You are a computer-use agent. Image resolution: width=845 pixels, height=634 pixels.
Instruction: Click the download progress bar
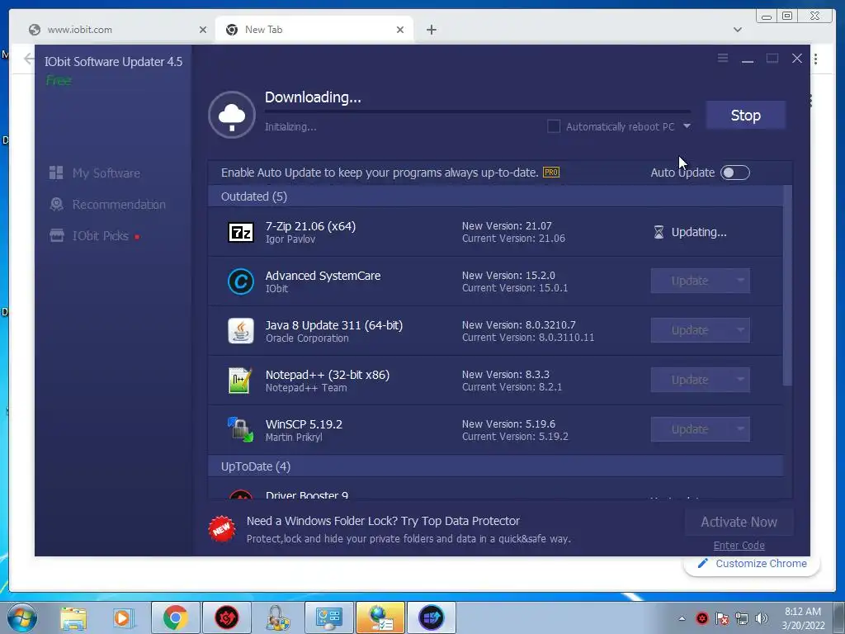(478, 111)
